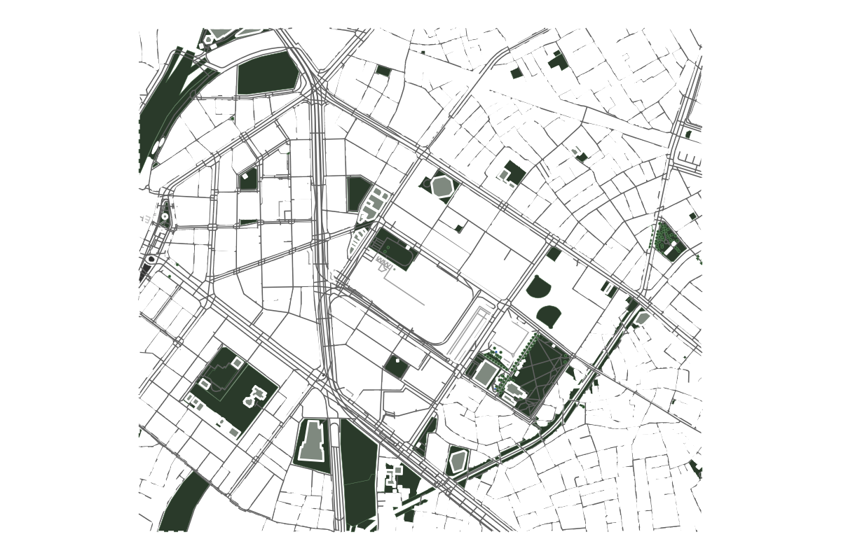841x560 pixels.
Task: Click the octagonal gray building in park
Action: click(x=442, y=187)
